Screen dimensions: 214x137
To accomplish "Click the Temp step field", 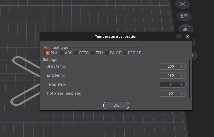I will (173, 85).
